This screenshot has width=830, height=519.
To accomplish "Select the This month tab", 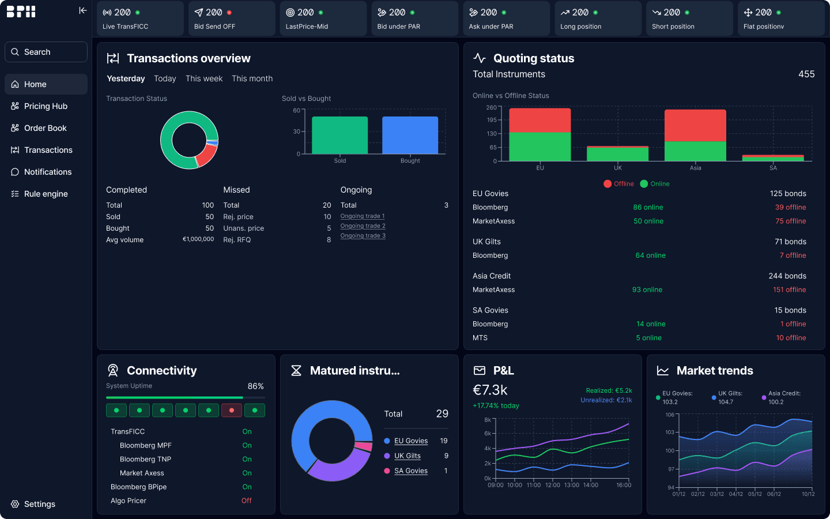I will point(252,78).
